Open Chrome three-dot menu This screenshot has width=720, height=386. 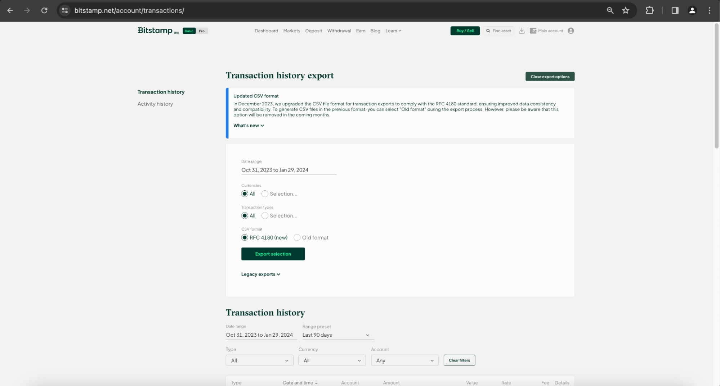tap(710, 10)
